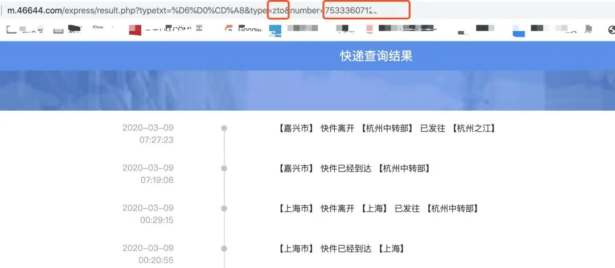Viewport: 615px width, 268px height.
Task: Click the 快递查询结果 page header title
Action: (x=376, y=56)
